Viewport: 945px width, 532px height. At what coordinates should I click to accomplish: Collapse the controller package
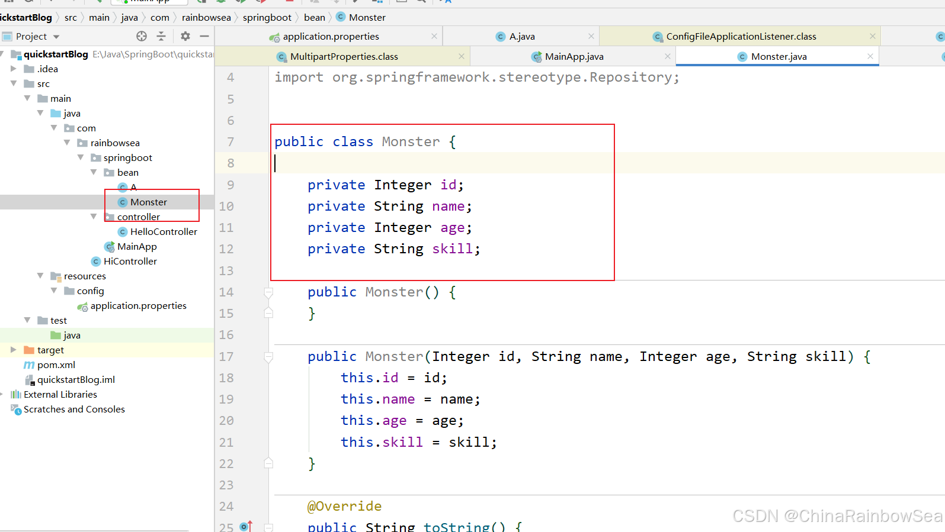click(x=94, y=217)
